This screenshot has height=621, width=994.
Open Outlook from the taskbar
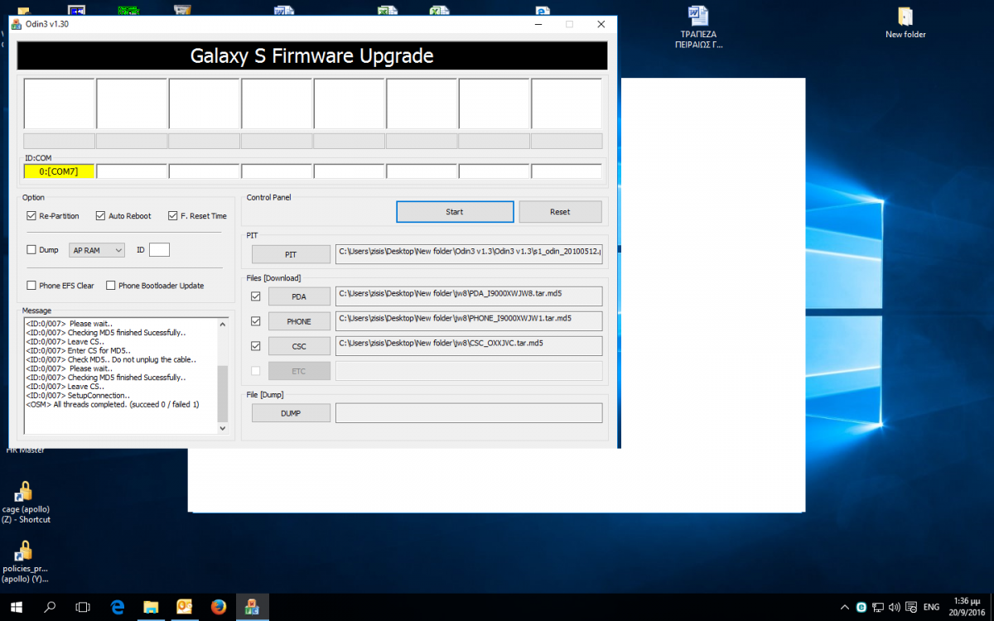185,607
